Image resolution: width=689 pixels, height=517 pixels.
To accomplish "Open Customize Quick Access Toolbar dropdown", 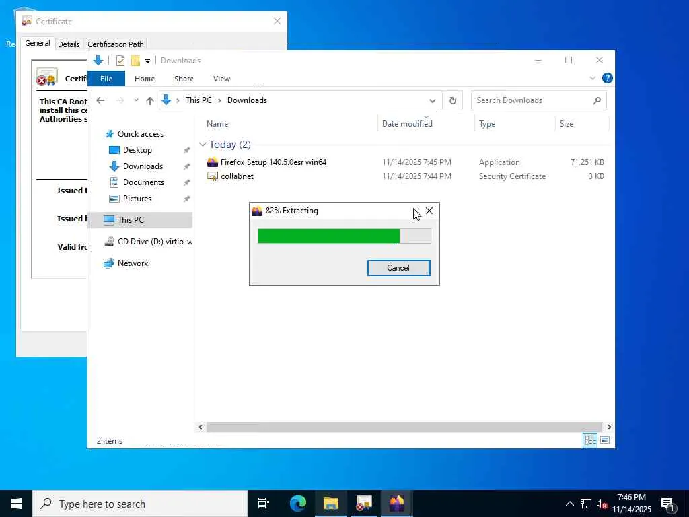I will pos(147,61).
